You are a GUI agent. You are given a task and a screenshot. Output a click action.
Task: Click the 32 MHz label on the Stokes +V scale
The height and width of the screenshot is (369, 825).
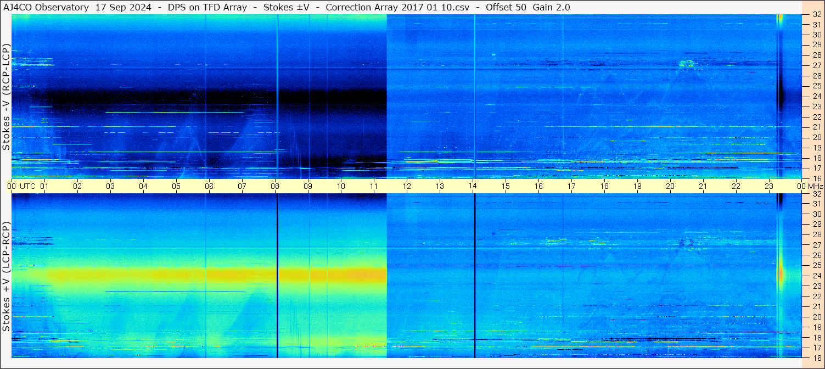816,194
